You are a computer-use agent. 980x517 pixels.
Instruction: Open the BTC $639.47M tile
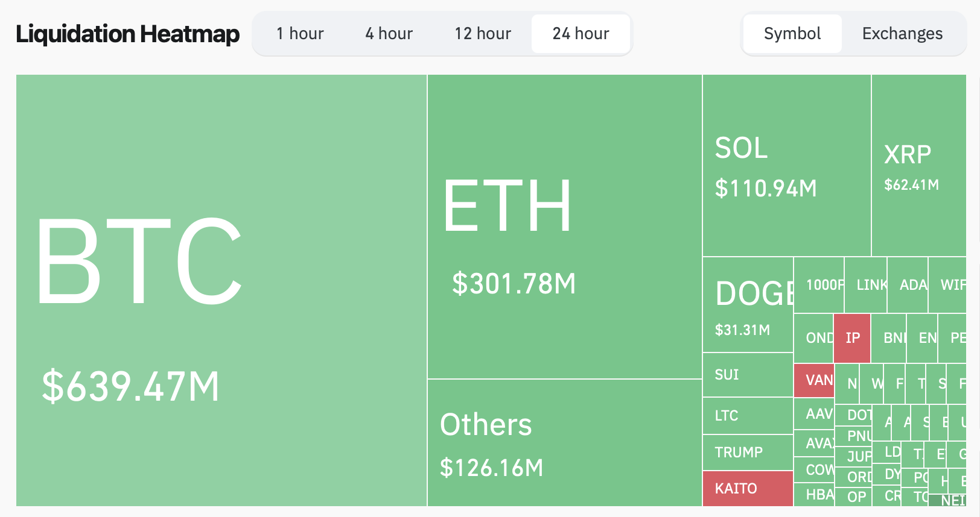click(221, 290)
